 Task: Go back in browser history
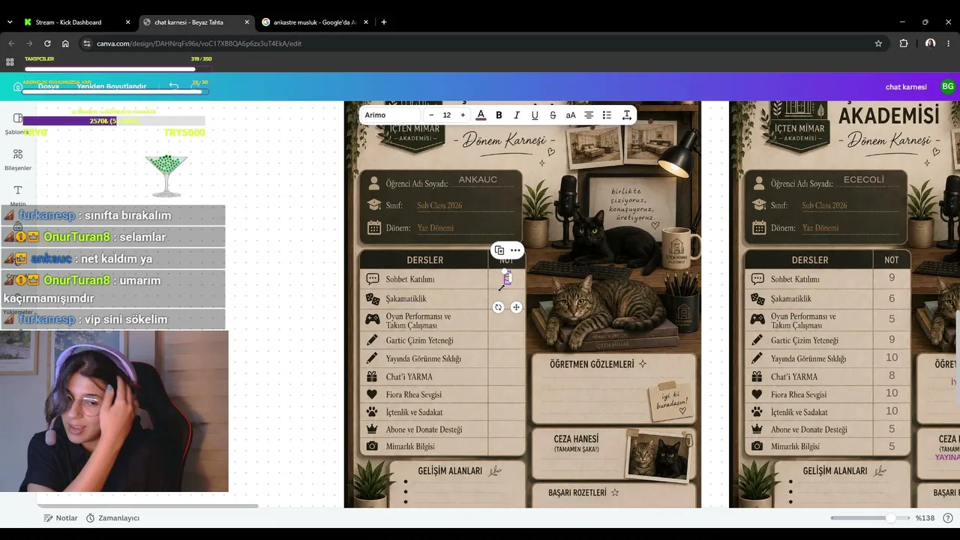pos(11,43)
